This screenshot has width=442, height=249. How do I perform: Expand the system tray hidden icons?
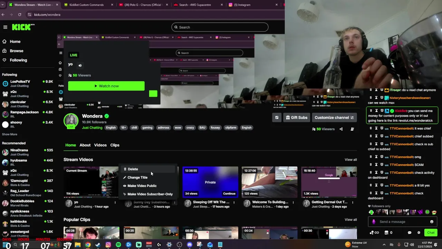click(384, 245)
